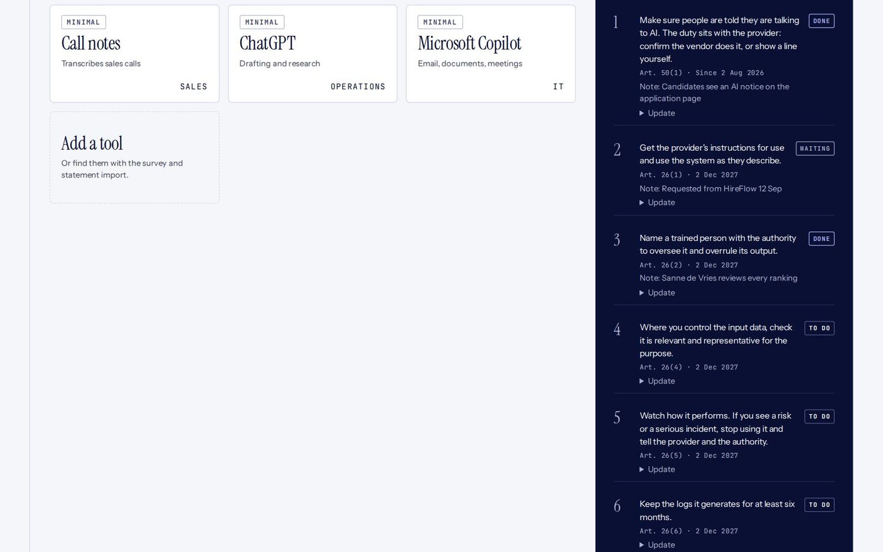Click the note about candidates seeing an AI notice
This screenshot has height=552, width=883.
(715, 92)
